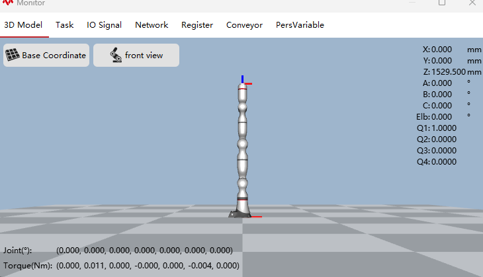
Task: Maximize the Monitor window
Action: coord(442,3)
